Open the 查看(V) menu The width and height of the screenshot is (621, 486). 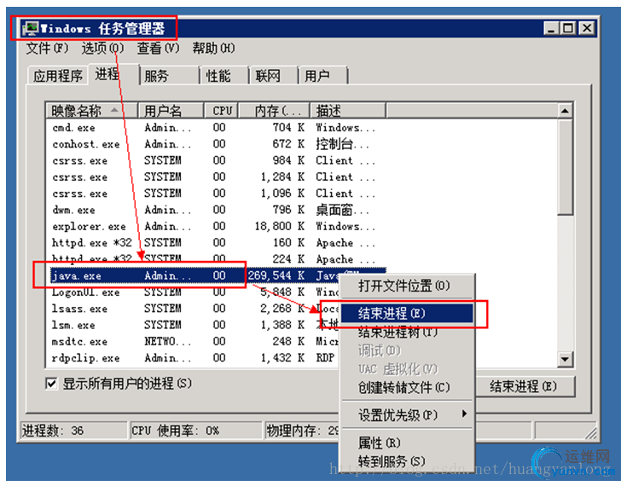coord(158,49)
